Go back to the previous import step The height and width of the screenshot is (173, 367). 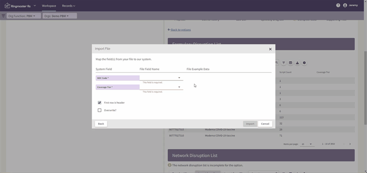[101, 124]
